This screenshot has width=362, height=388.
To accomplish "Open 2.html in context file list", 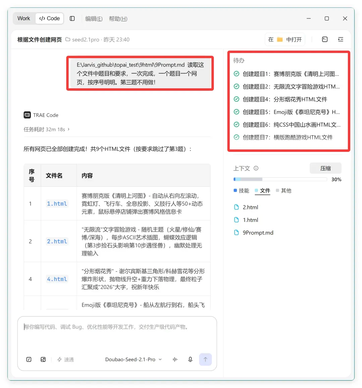I will tap(250, 207).
